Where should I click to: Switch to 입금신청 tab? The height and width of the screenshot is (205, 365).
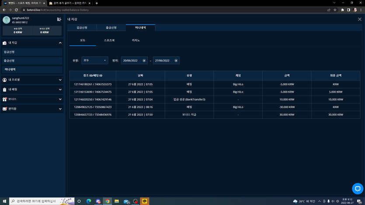82,27
